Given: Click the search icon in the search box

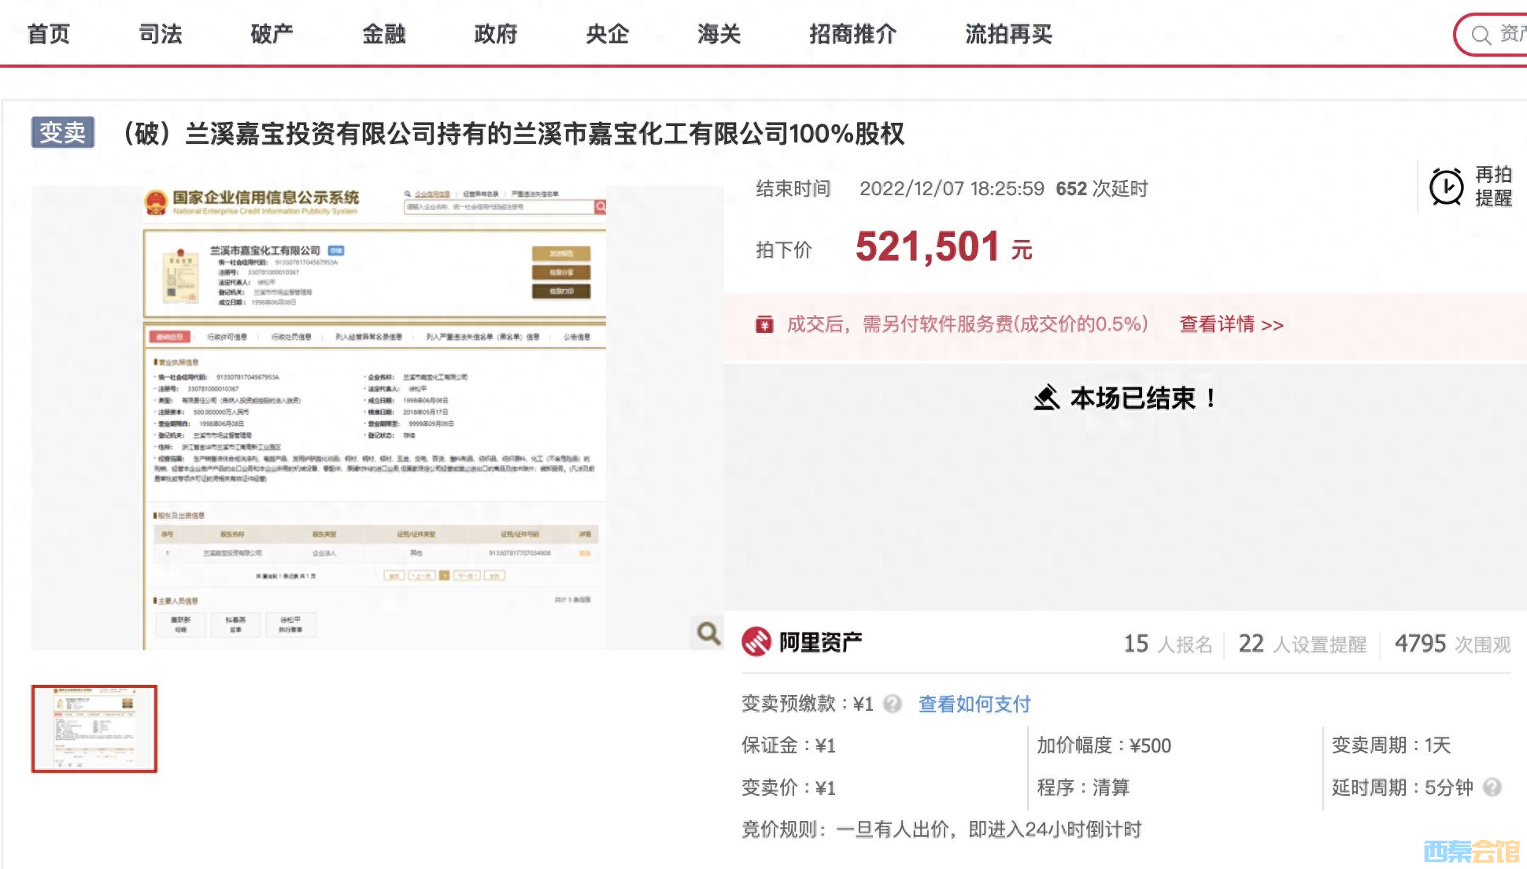Looking at the screenshot, I should 1481,35.
